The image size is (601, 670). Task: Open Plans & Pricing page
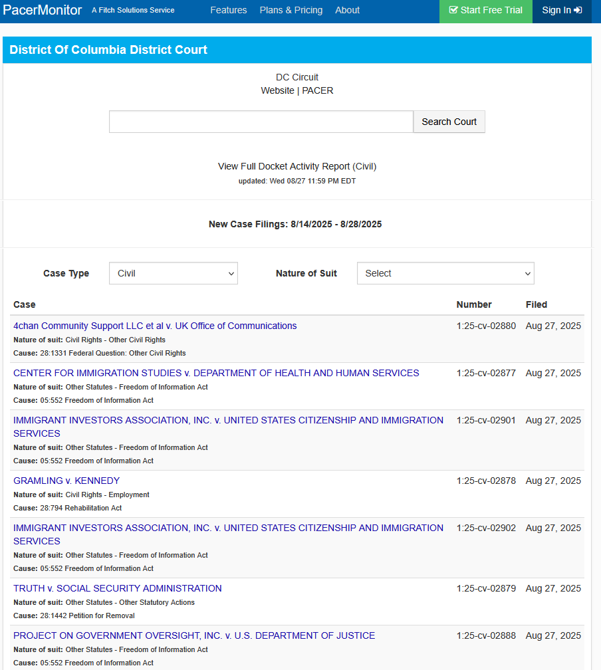(291, 10)
